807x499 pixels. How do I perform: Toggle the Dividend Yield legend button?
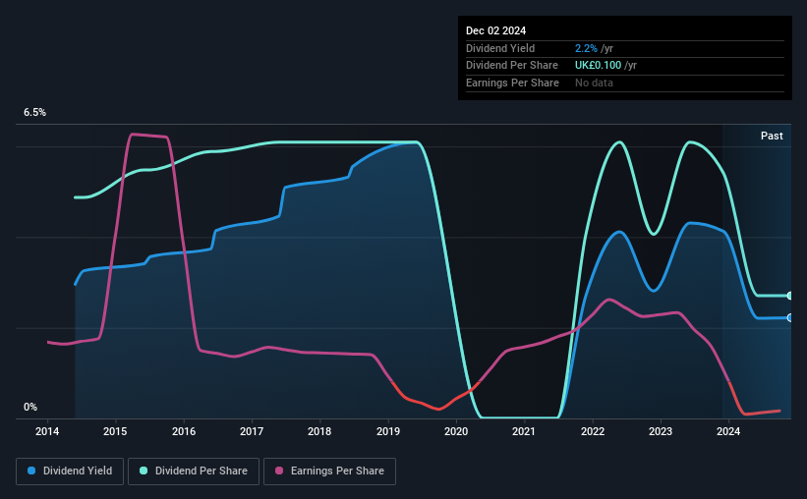pos(70,471)
